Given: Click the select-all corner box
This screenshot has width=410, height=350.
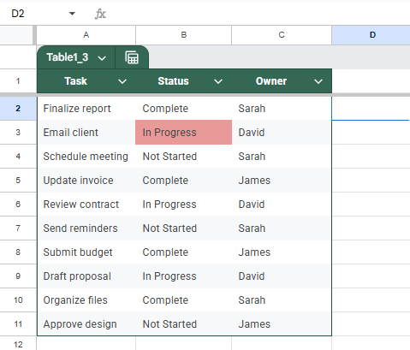Looking at the screenshot, I should [x=16, y=35].
